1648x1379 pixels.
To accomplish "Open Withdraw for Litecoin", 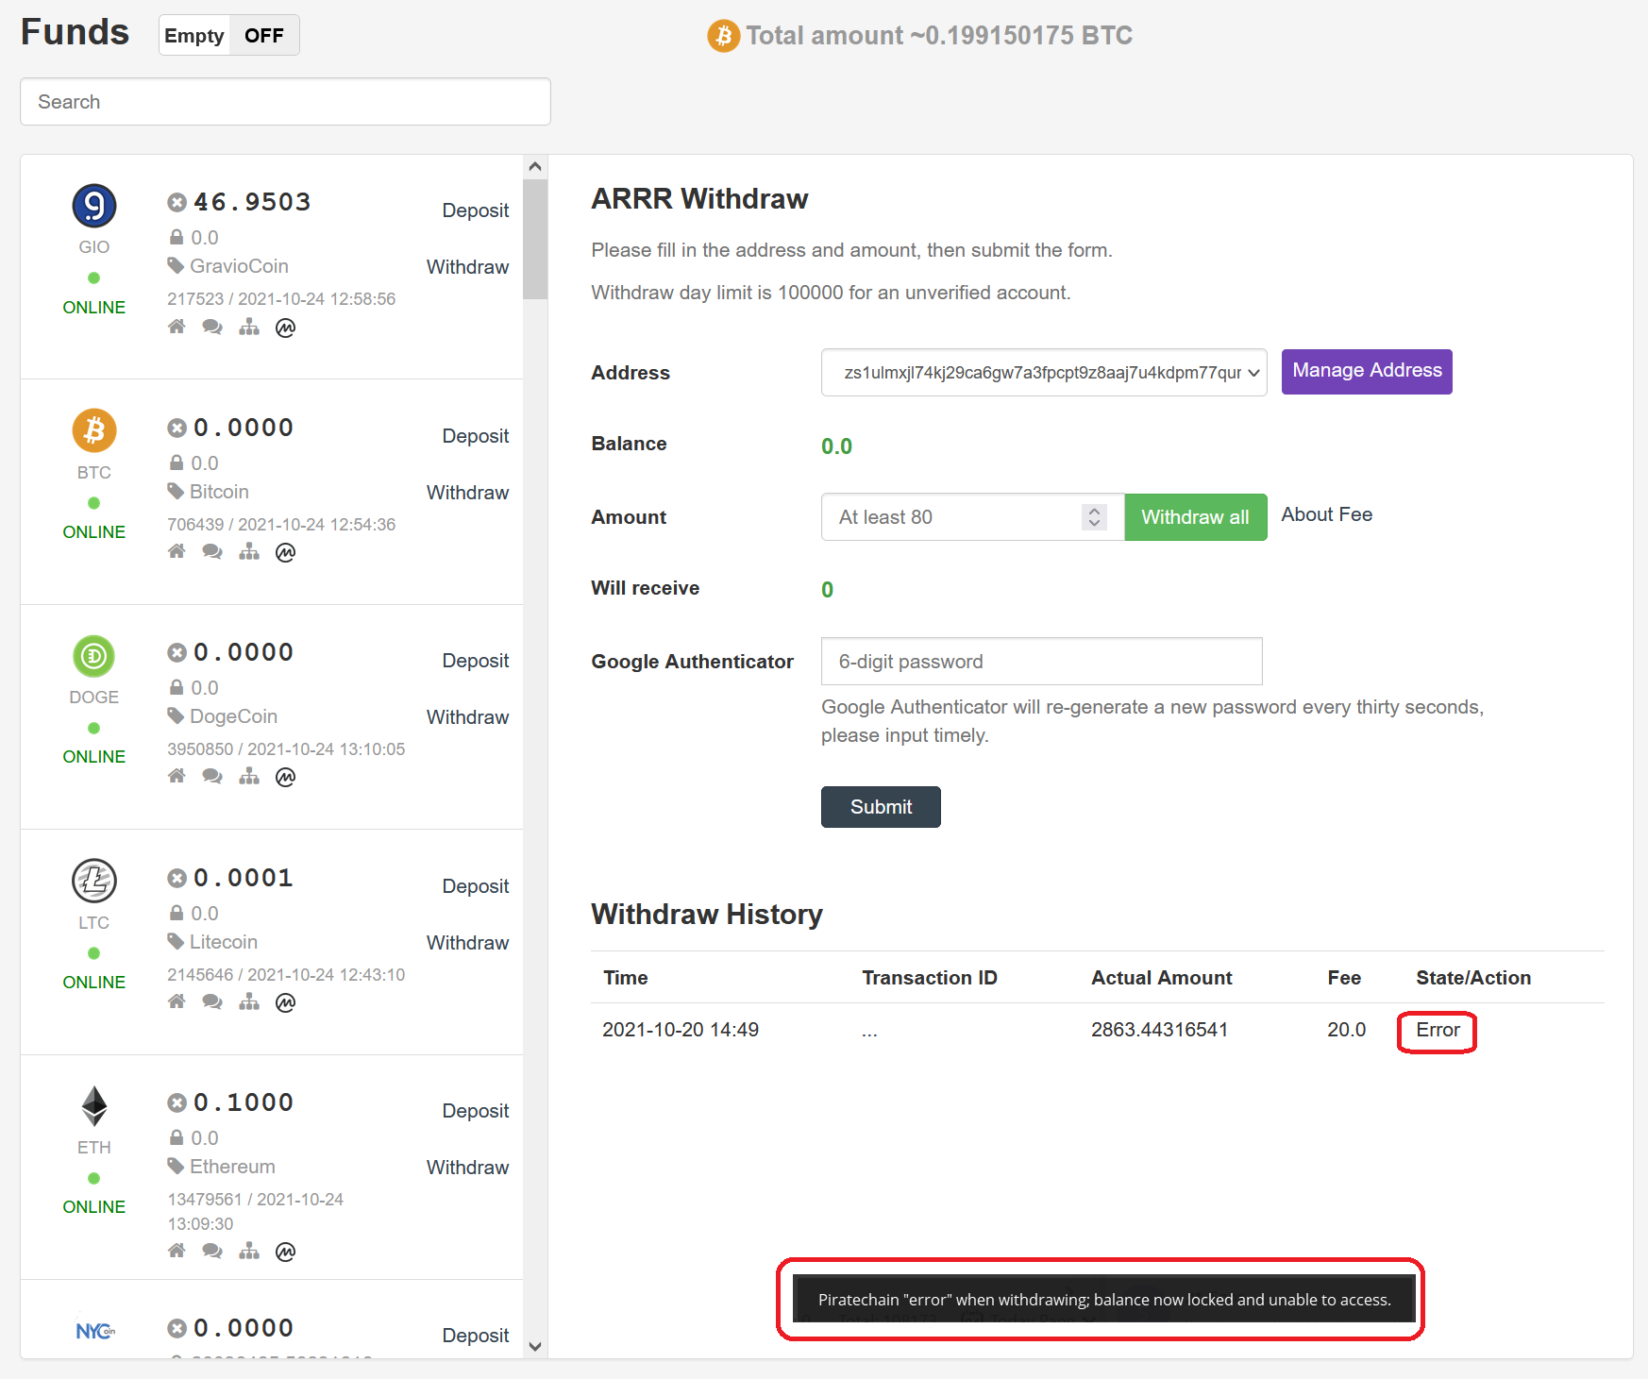I will pos(467,943).
